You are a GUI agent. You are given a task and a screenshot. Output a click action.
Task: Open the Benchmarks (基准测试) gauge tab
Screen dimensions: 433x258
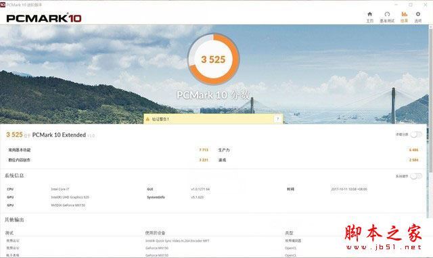[387, 17]
